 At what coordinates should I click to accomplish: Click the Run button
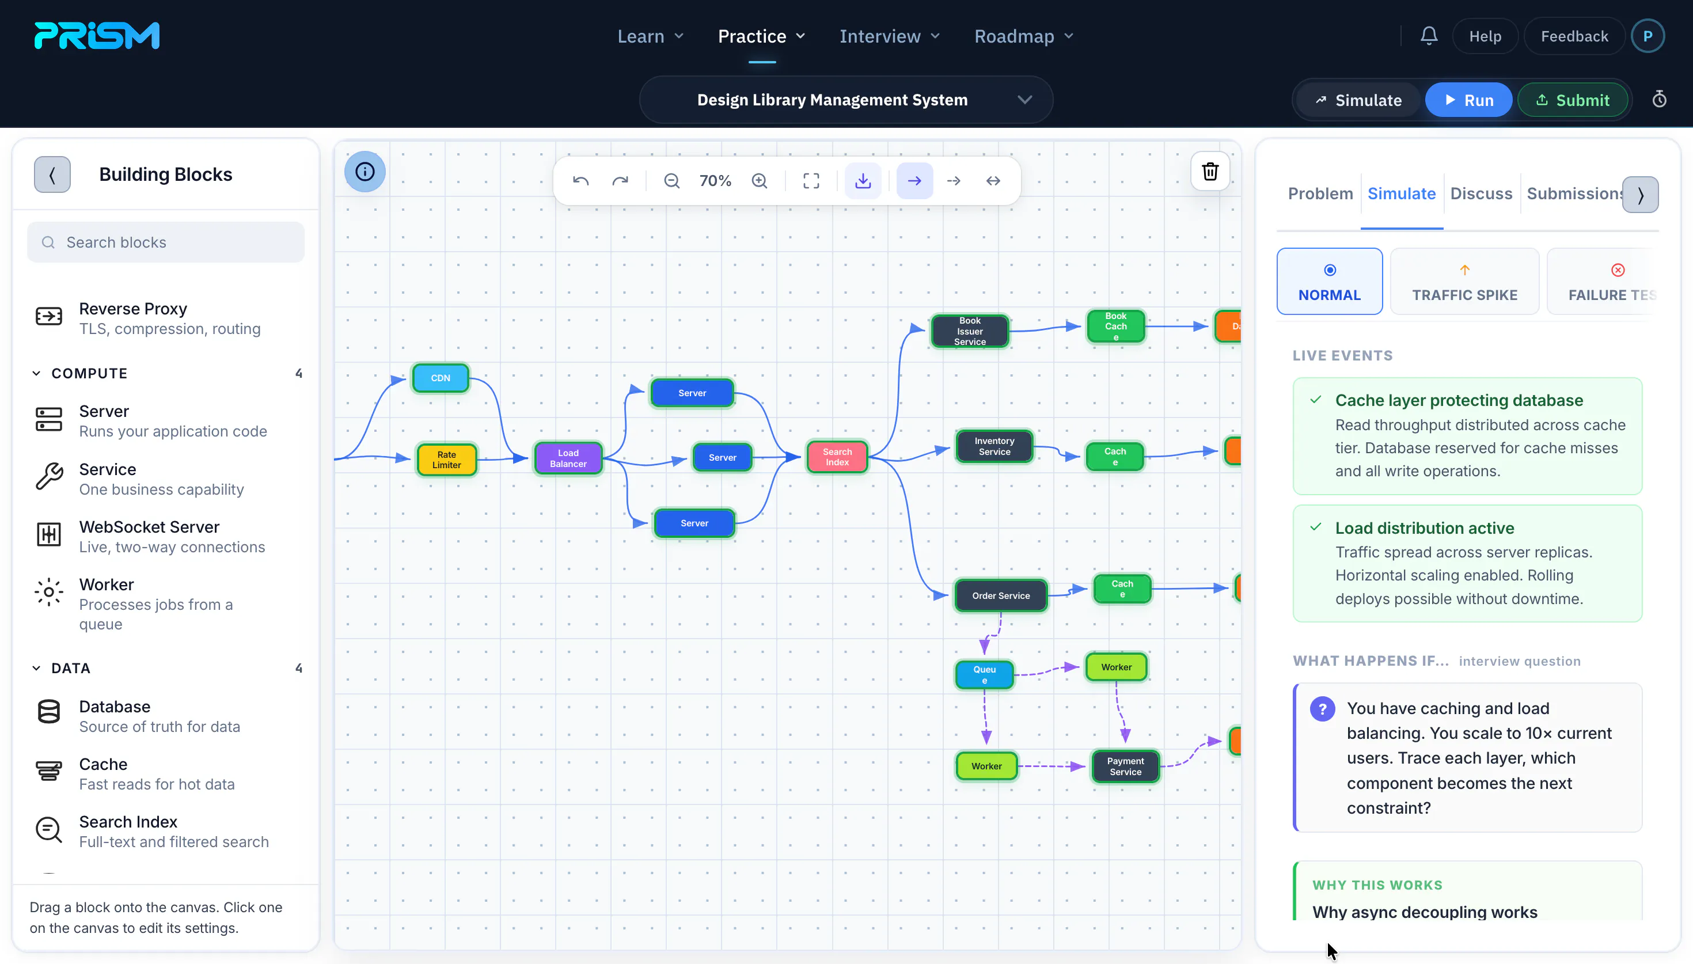click(x=1468, y=100)
